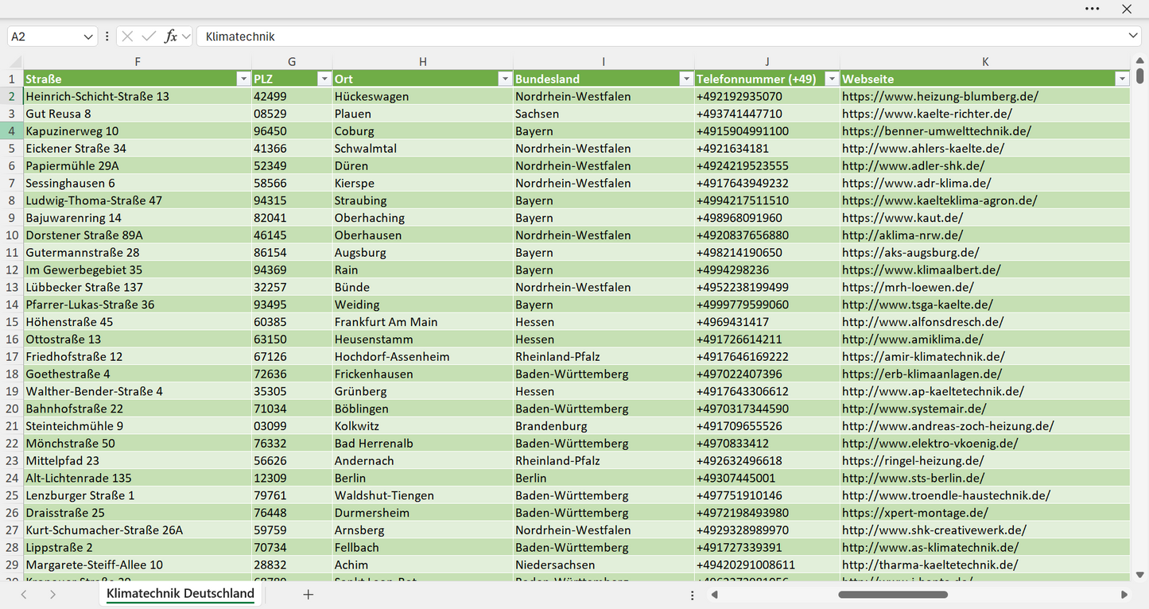Image resolution: width=1149 pixels, height=609 pixels.
Task: Go to the previous sheet with the left arrow
Action: (x=24, y=594)
